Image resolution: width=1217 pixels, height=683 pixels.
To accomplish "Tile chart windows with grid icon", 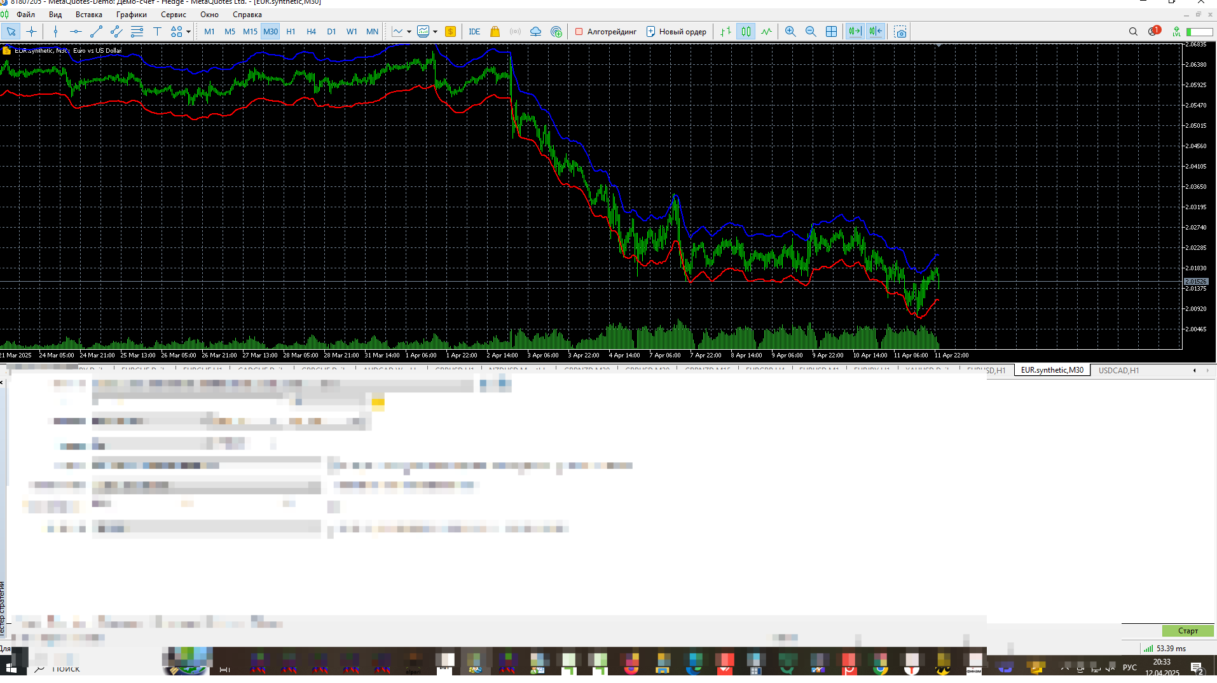I will pyautogui.click(x=831, y=31).
